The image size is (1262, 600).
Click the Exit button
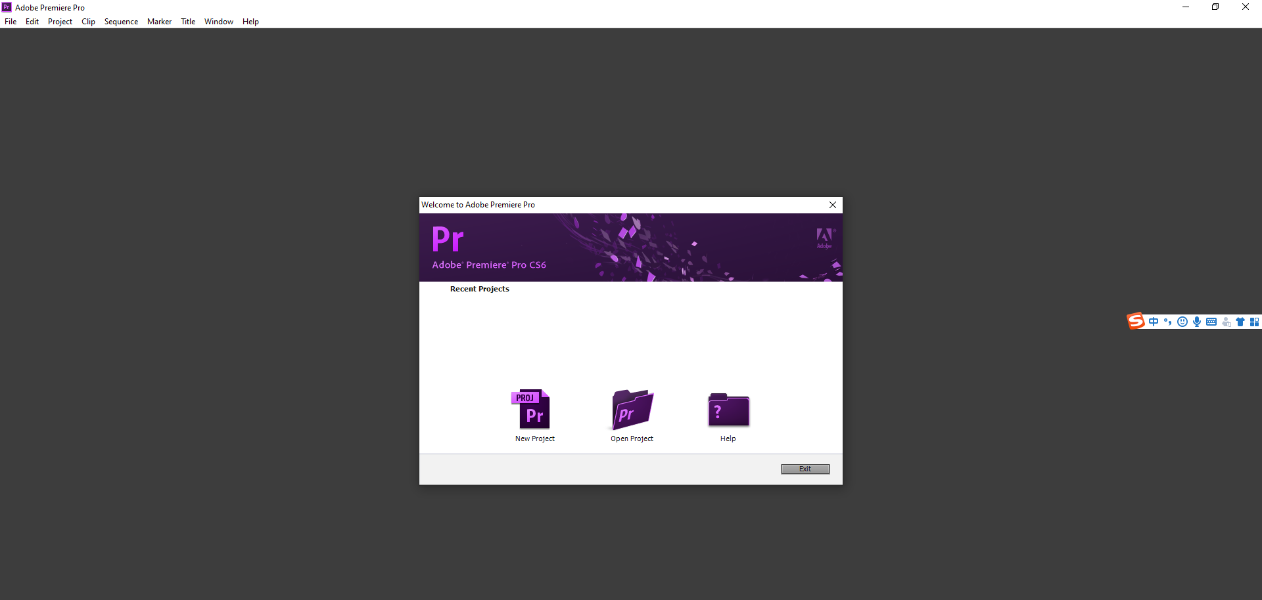click(805, 469)
